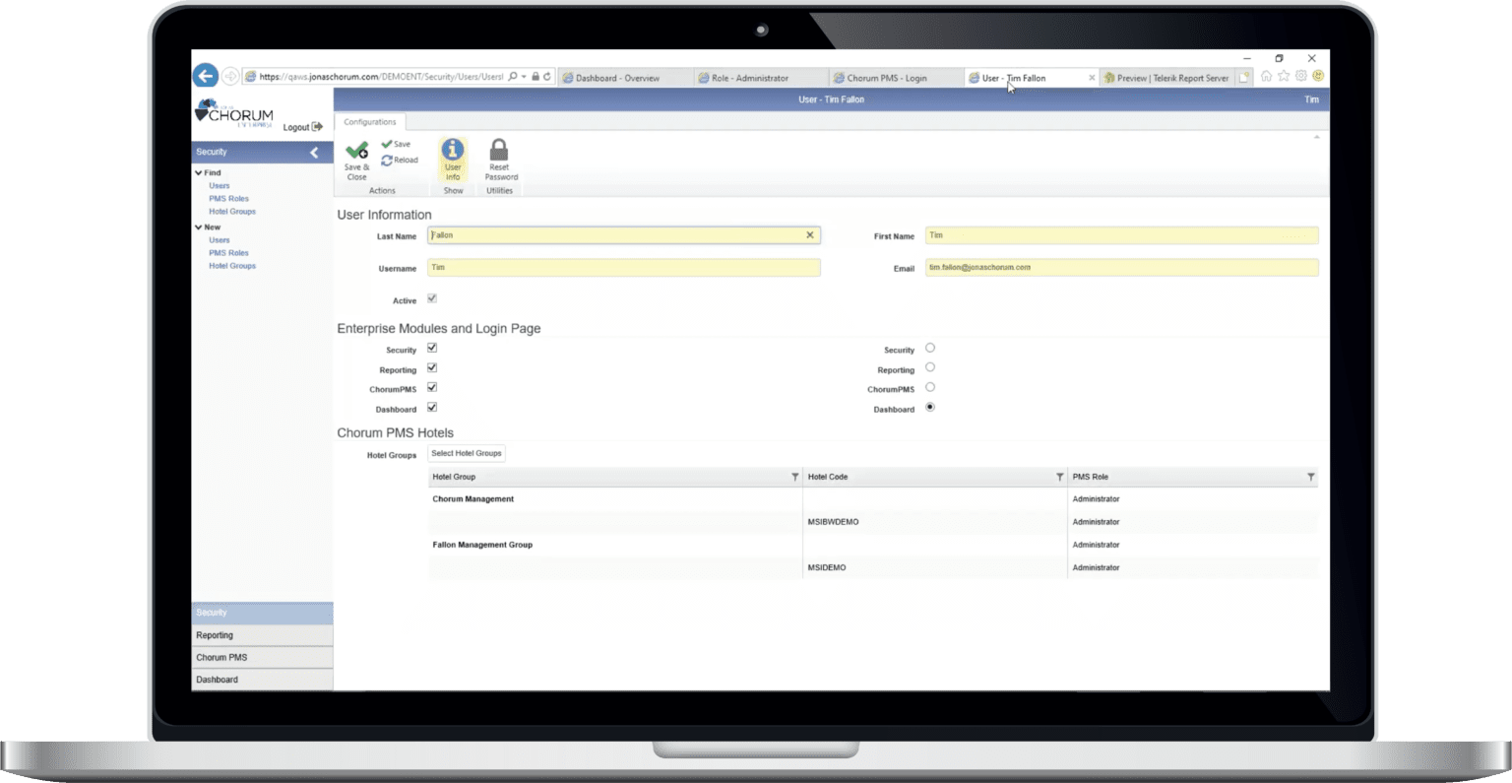The image size is (1512, 783).
Task: Collapse the Find section in sidebar
Action: click(x=199, y=171)
